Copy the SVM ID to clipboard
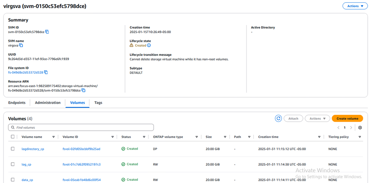Viewport: 376px width, 183px height. [47, 32]
